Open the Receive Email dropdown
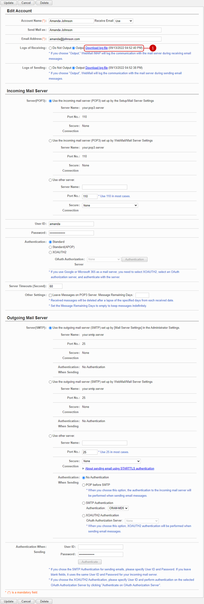 pos(124,21)
